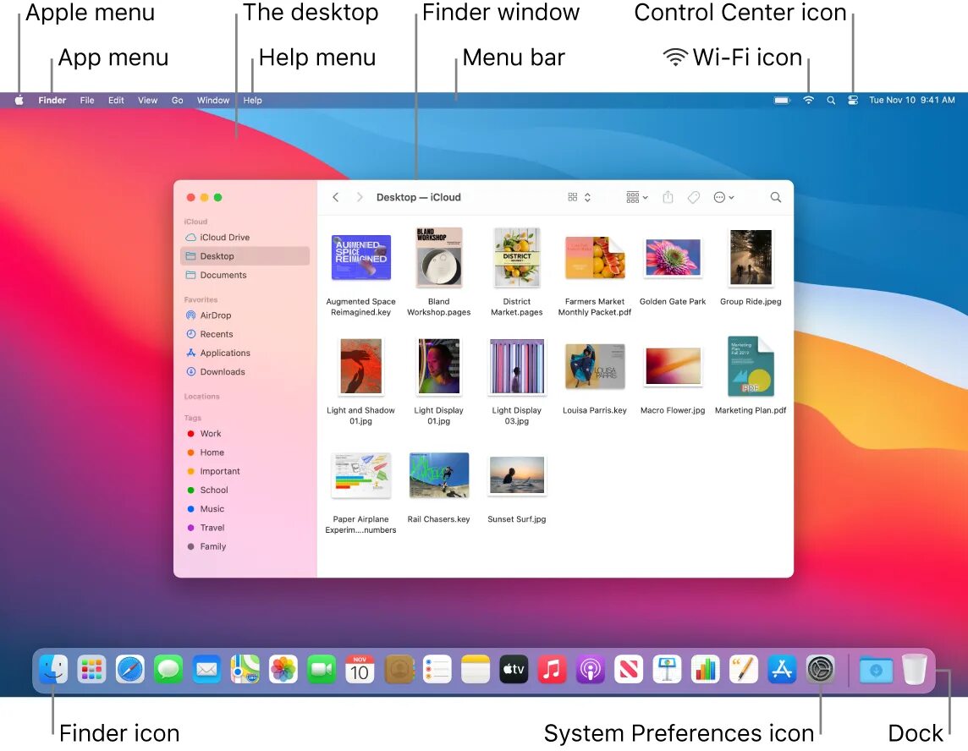
Task: Open Downloads in Finder sidebar
Action: click(245, 371)
